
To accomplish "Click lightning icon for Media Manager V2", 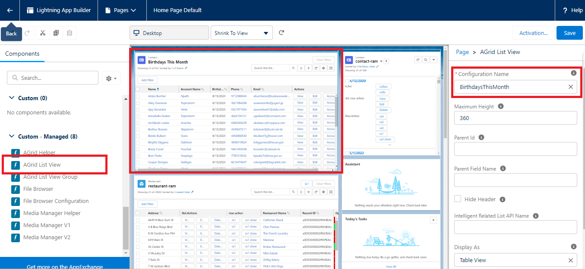I will pos(16,237).
